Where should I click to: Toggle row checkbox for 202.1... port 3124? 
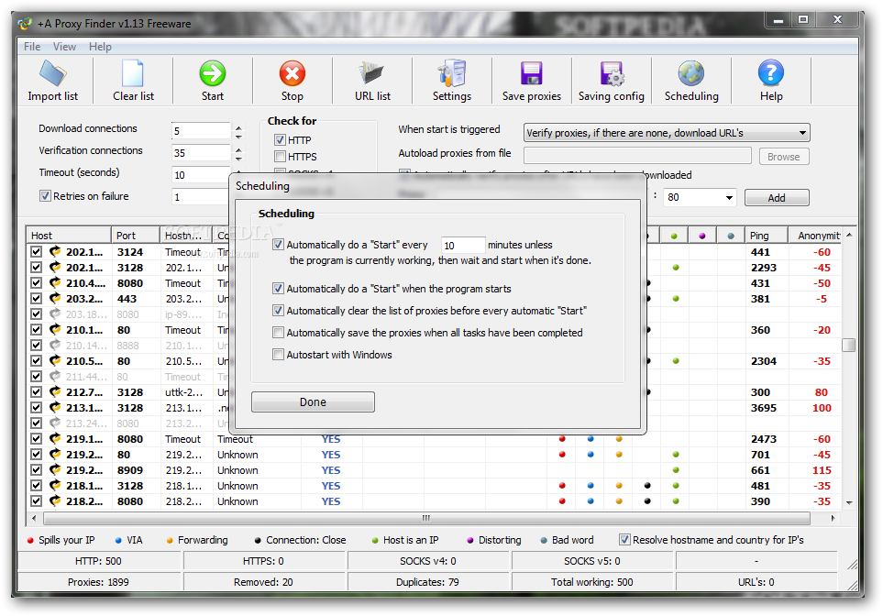[36, 252]
